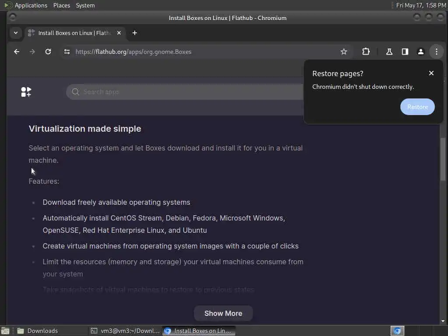Click the Flathub logo
The image size is (448, 336).
point(26,92)
